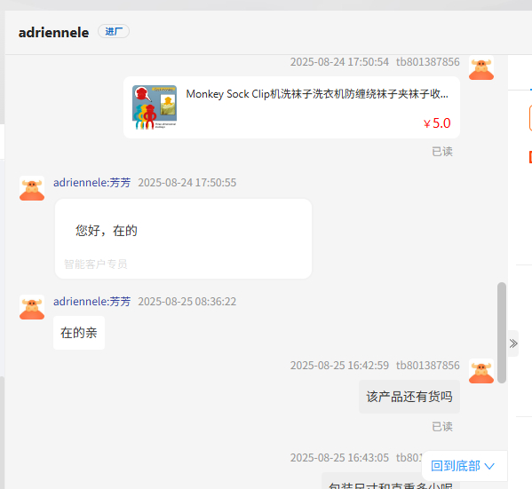Click the chat history scrollbar thumb
The image size is (532, 489).
(502, 333)
